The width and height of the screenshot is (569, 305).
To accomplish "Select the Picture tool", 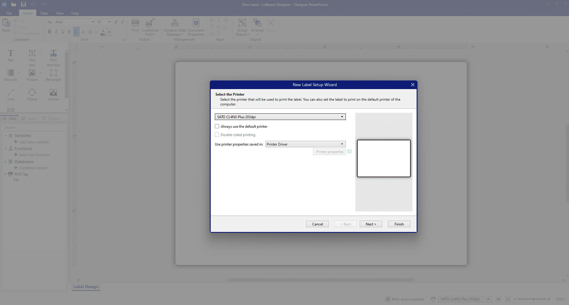I will (x=32, y=75).
